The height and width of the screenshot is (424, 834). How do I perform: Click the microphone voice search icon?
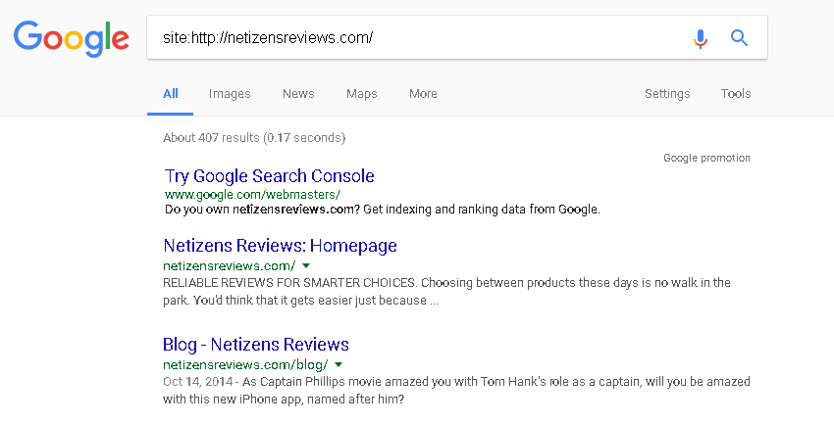[x=700, y=38]
